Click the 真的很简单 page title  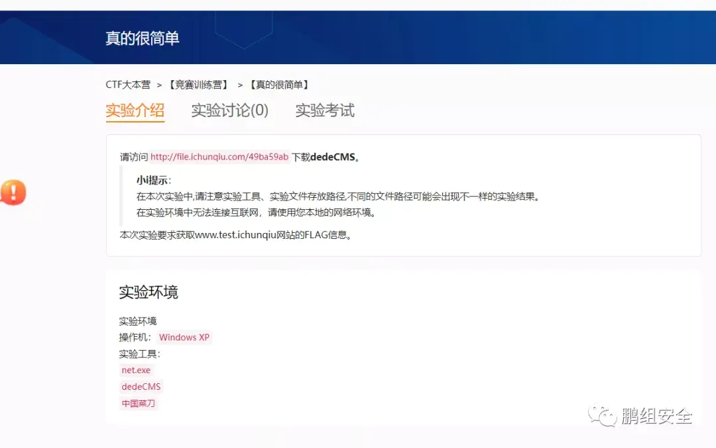pos(143,38)
